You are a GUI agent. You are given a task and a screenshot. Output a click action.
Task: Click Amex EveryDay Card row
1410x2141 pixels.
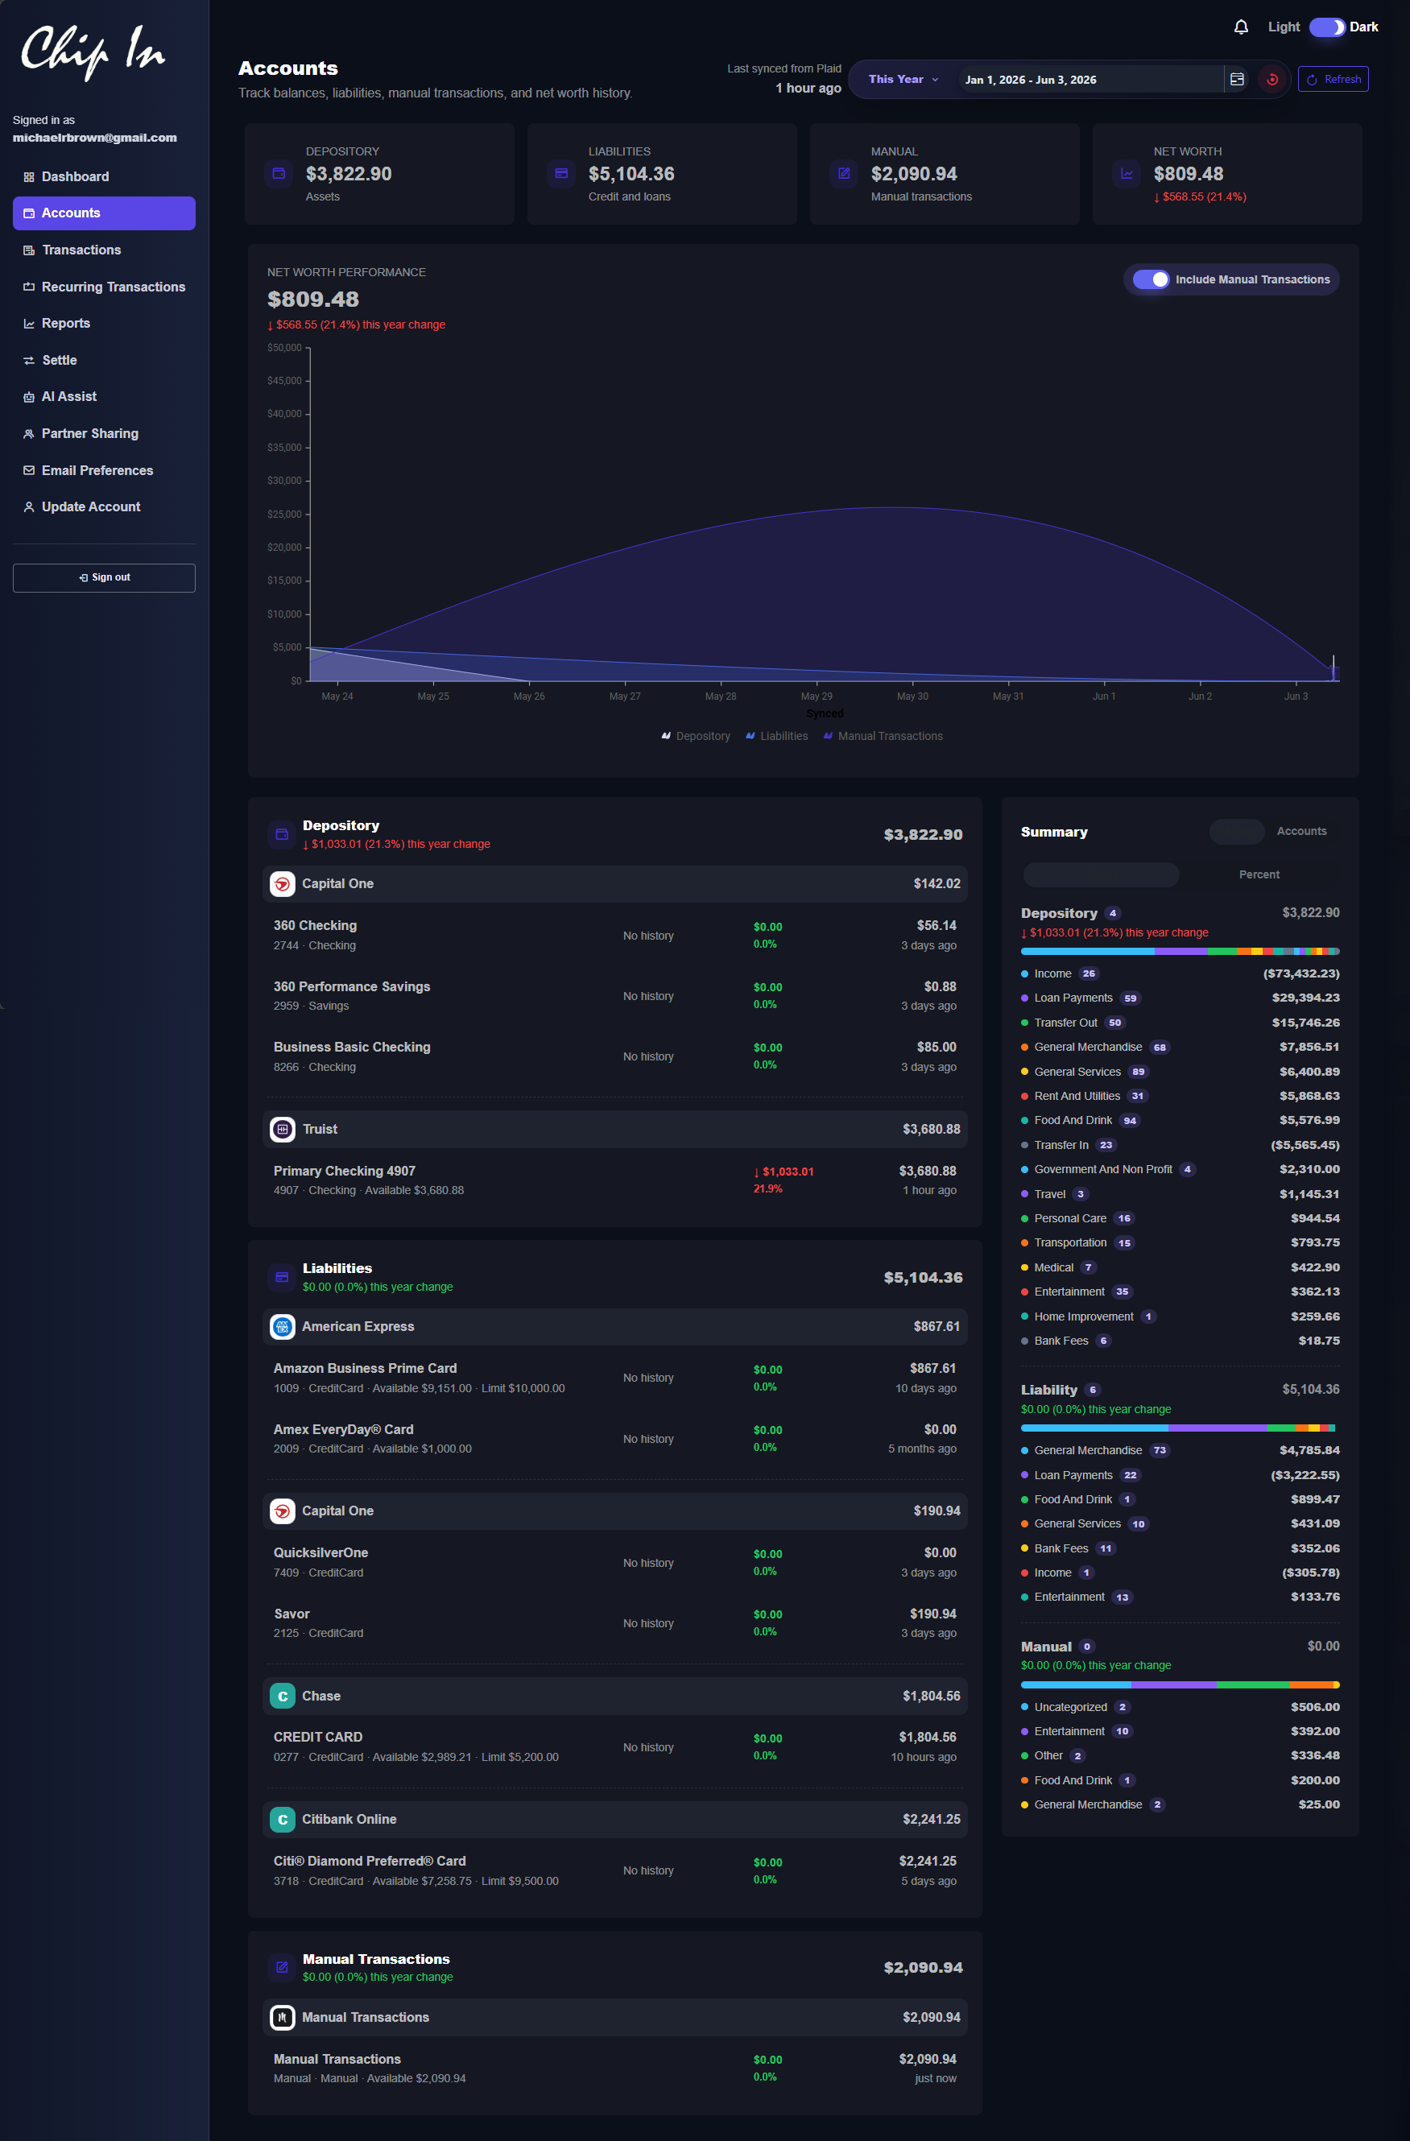click(614, 1440)
